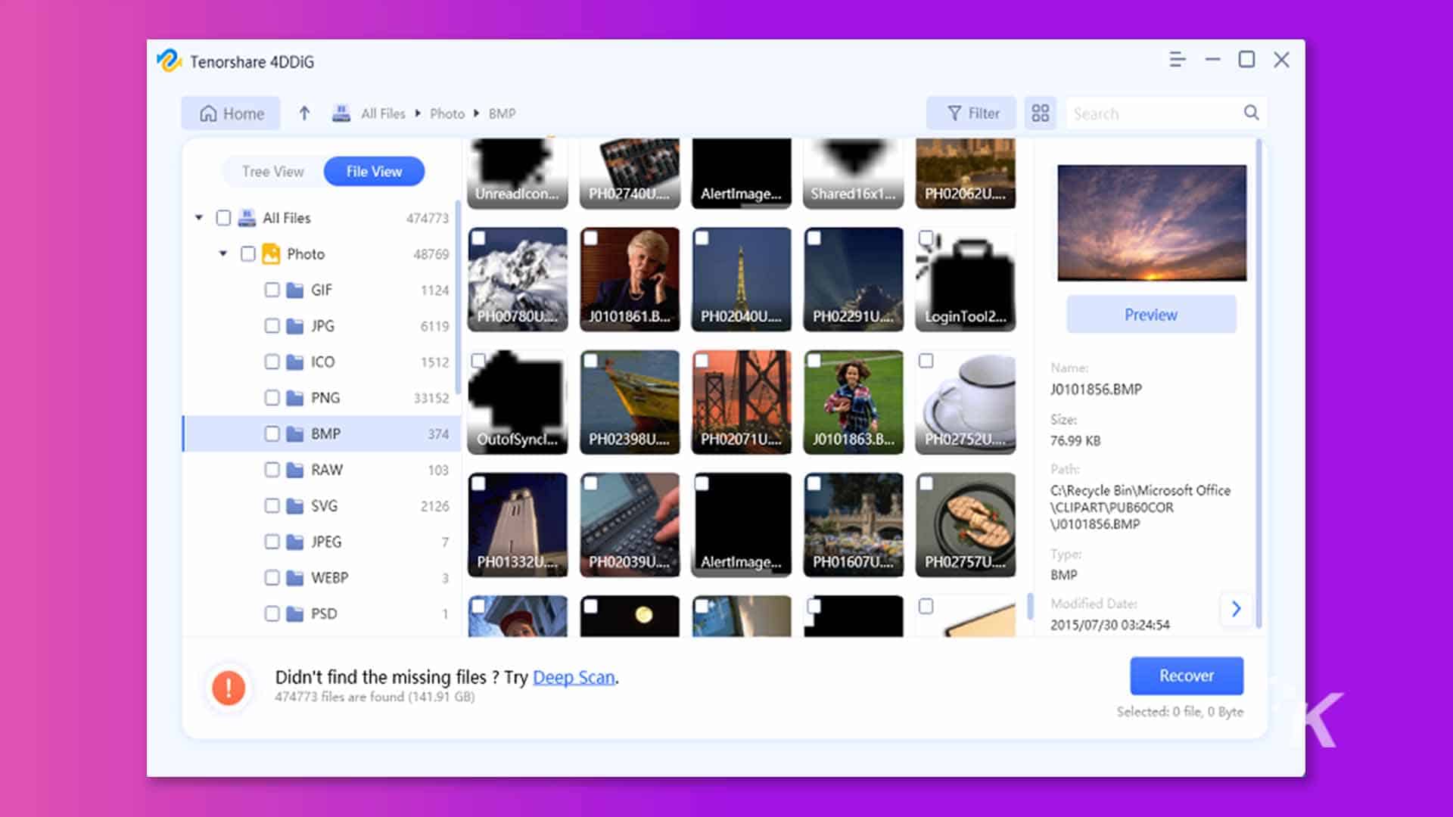The height and width of the screenshot is (817, 1453).
Task: Check the BMP folder checkbox
Action: pyautogui.click(x=272, y=433)
